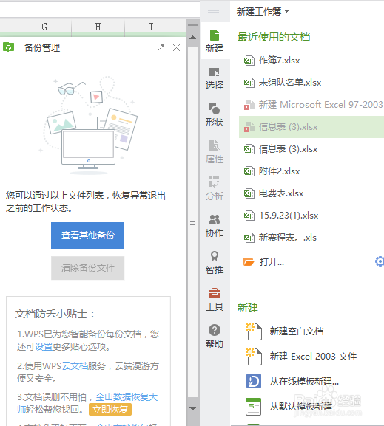Click the green 从默认模板新建 icon
This screenshot has height=426, width=384.
(x=253, y=407)
